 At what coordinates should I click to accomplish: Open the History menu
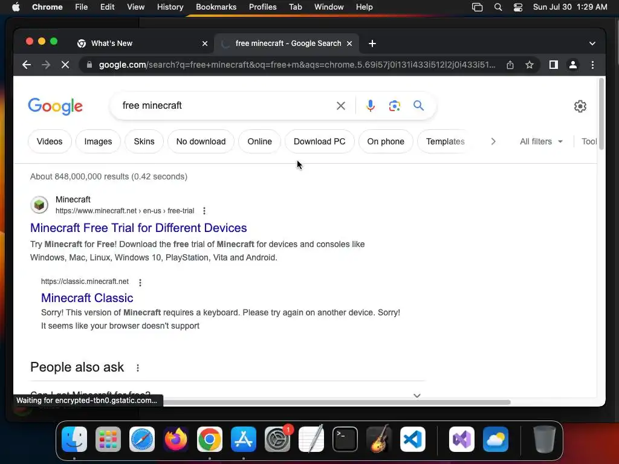pos(170,7)
